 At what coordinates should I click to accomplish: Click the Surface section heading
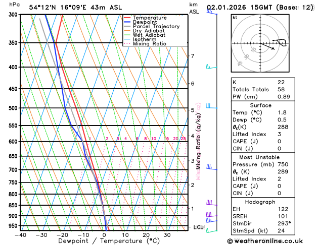pyautogui.click(x=260, y=105)
